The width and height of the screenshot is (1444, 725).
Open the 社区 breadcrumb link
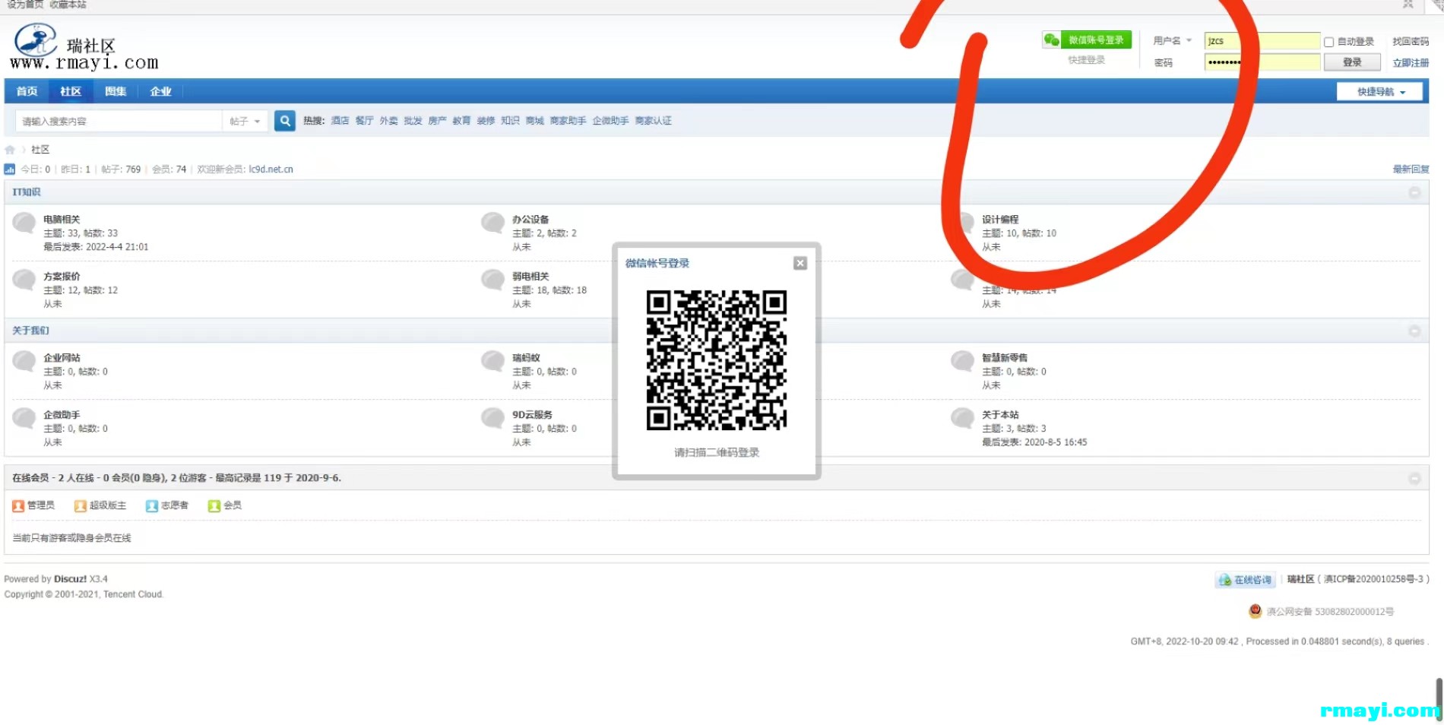coord(40,150)
